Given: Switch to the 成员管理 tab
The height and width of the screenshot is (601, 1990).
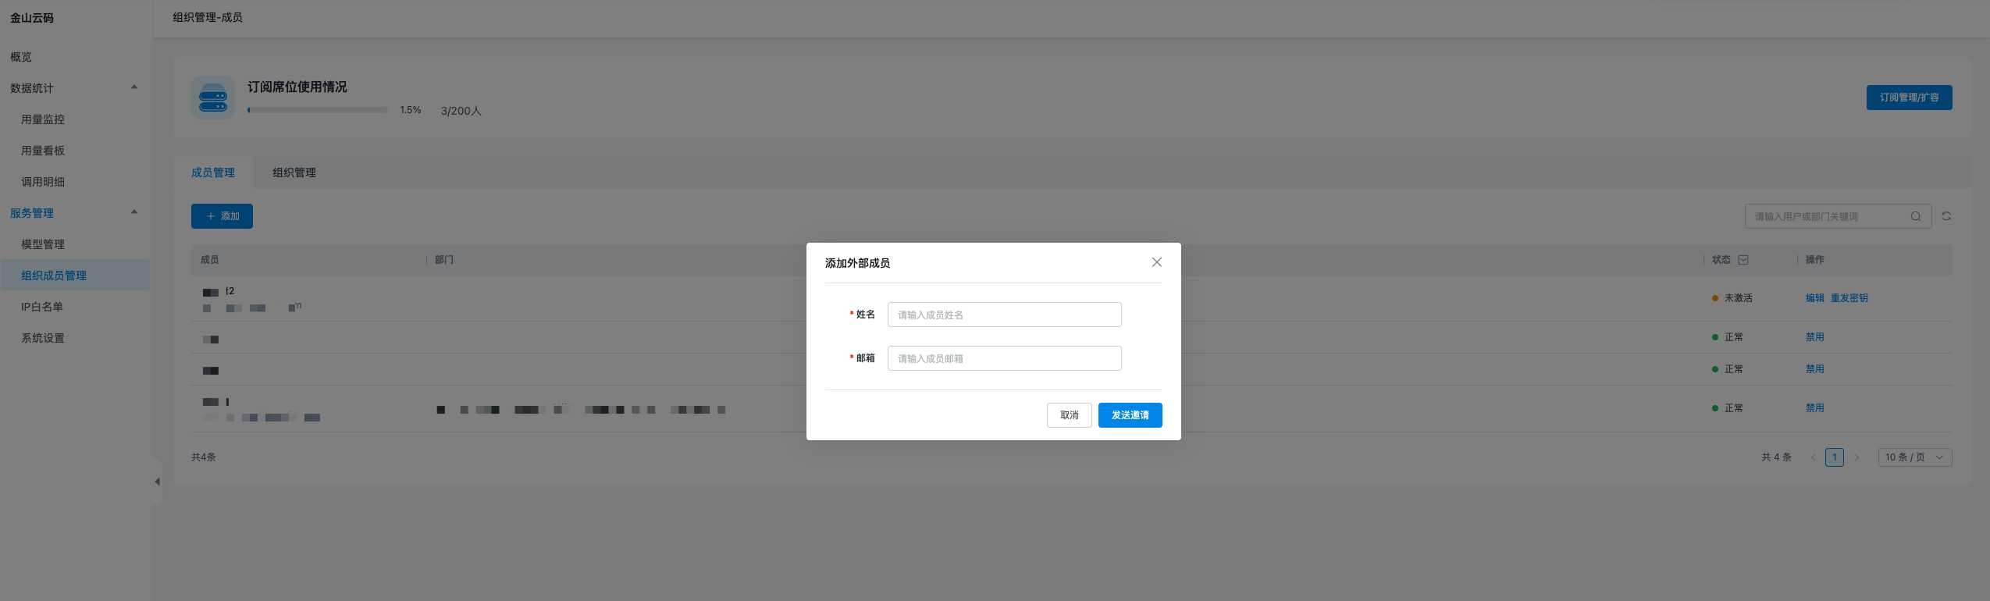Looking at the screenshot, I should coord(213,172).
